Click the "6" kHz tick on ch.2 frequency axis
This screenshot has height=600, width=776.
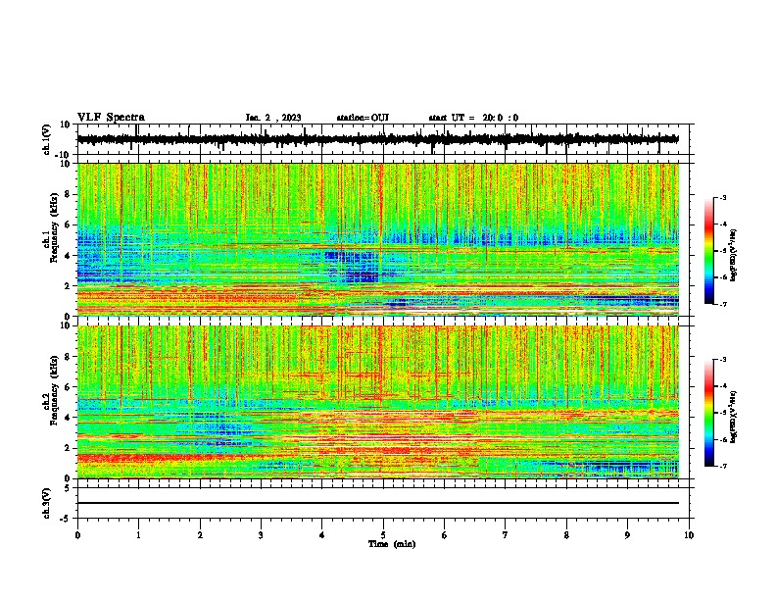click(x=69, y=387)
